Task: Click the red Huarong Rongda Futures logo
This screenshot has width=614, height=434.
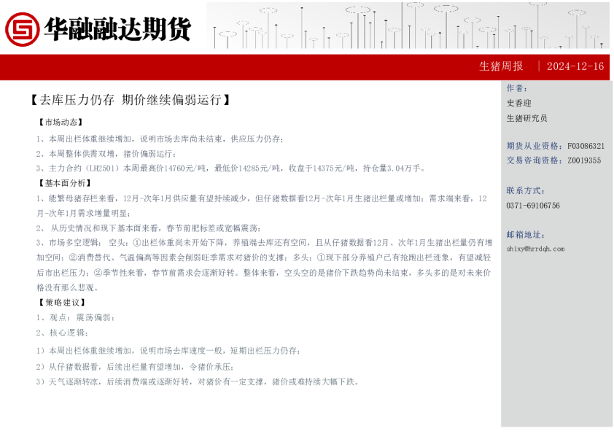Action: click(23, 28)
